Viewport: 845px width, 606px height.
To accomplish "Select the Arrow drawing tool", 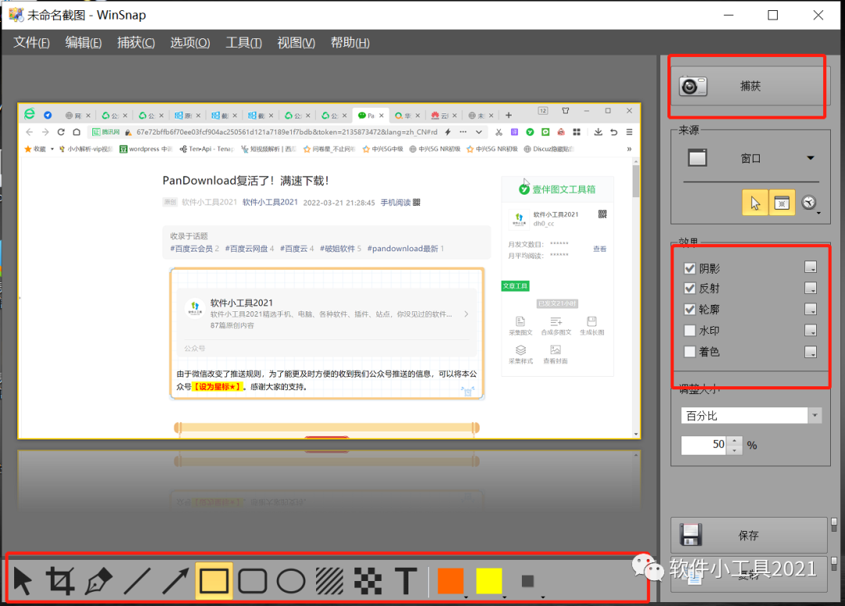I will pos(175,581).
